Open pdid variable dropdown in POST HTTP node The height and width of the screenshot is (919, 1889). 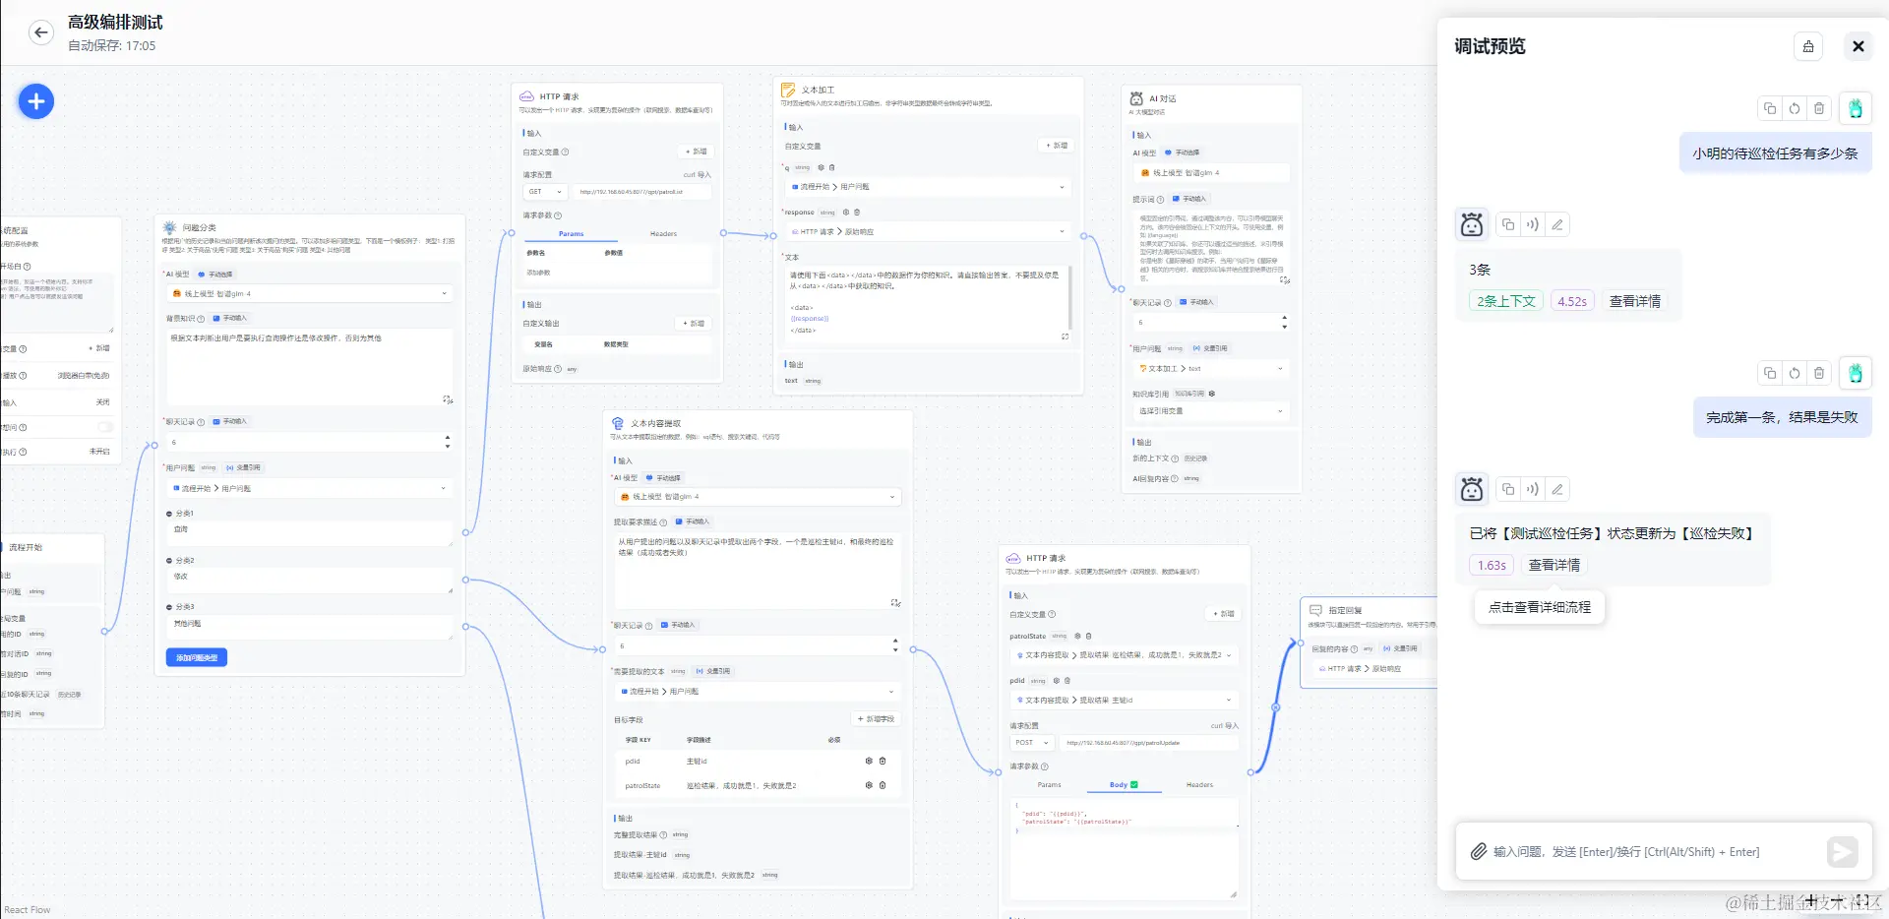1124,701
